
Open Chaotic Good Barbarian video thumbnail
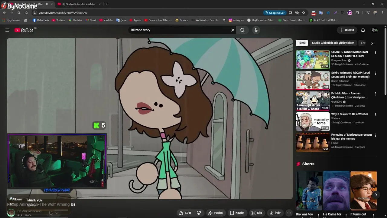[x=313, y=59]
